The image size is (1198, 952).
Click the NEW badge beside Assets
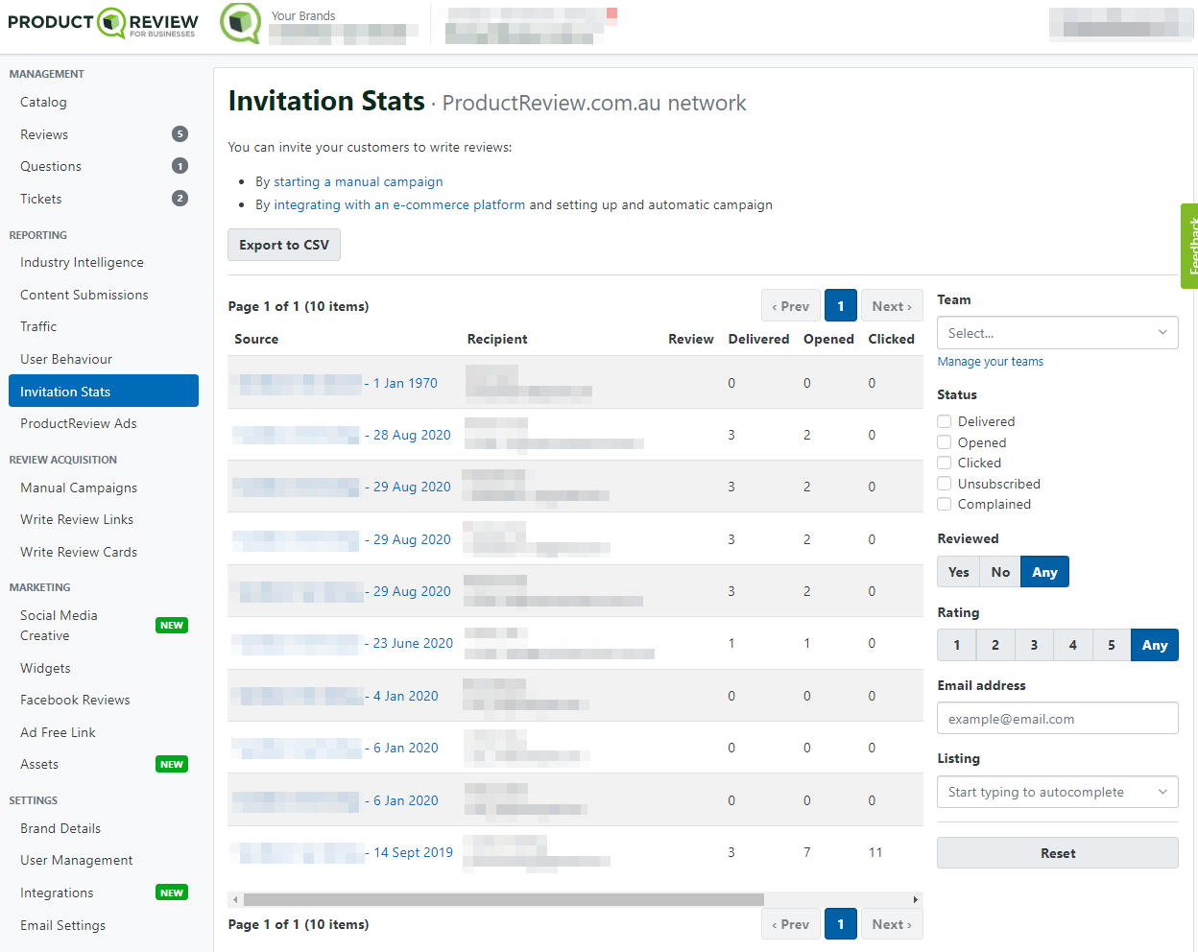[x=172, y=764]
